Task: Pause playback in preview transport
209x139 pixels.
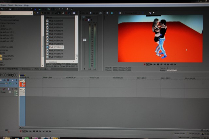Action: (x=158, y=64)
